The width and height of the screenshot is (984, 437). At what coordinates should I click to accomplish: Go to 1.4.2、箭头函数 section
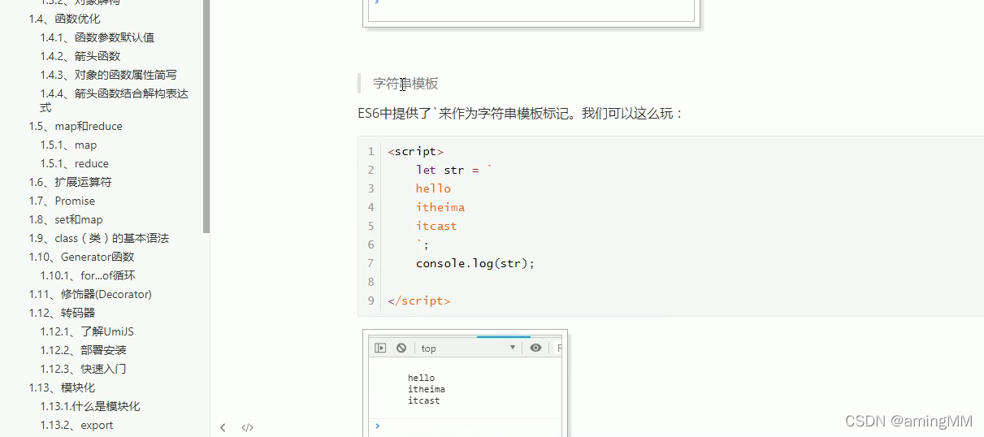[80, 56]
